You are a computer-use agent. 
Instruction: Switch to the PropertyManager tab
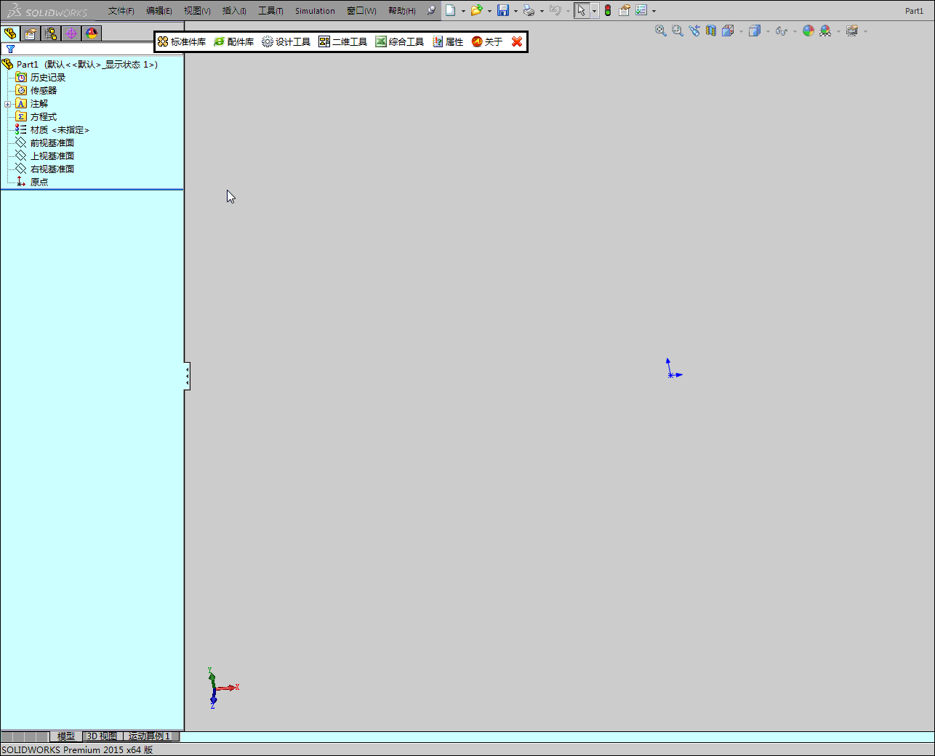30,33
